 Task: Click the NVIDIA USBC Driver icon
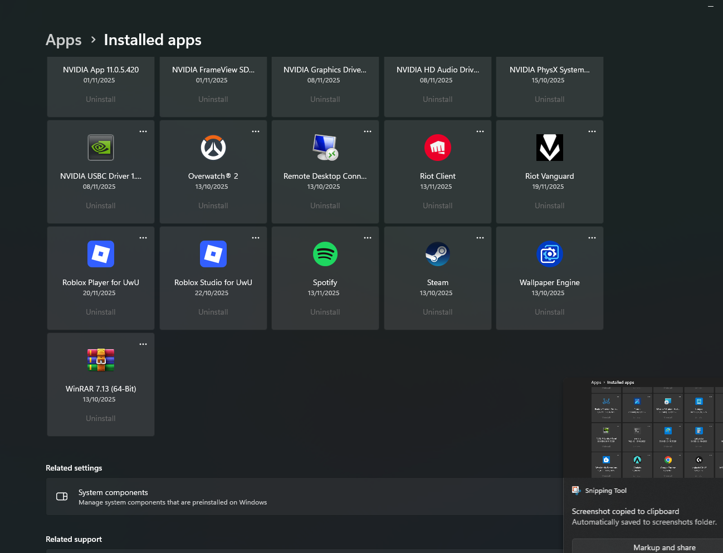tap(101, 148)
